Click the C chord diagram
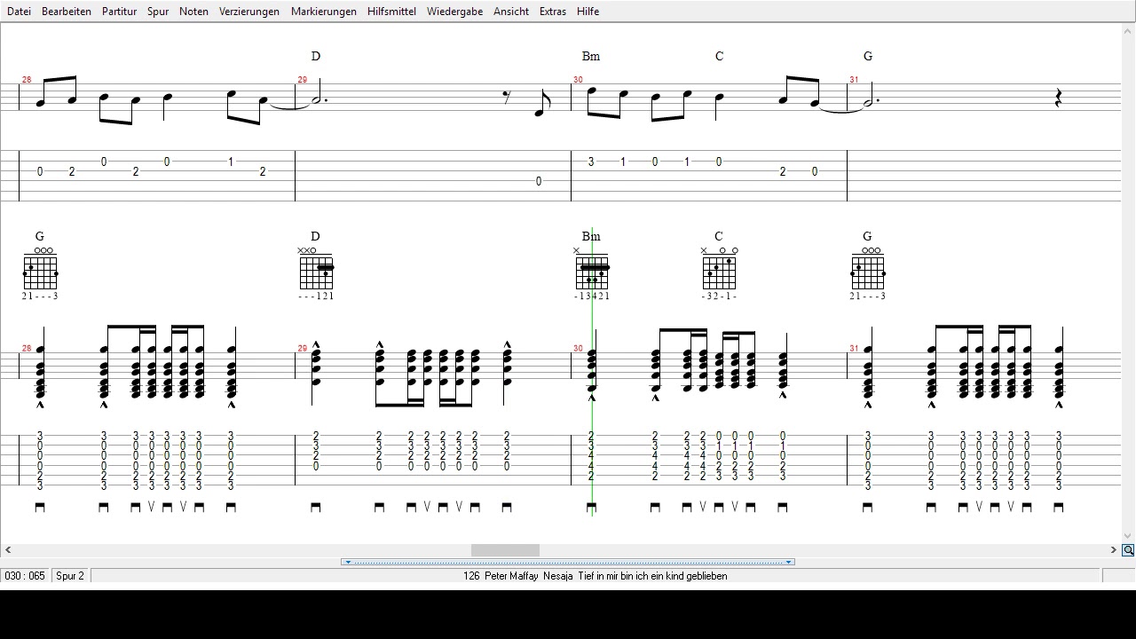1136x639 pixels. click(720, 270)
